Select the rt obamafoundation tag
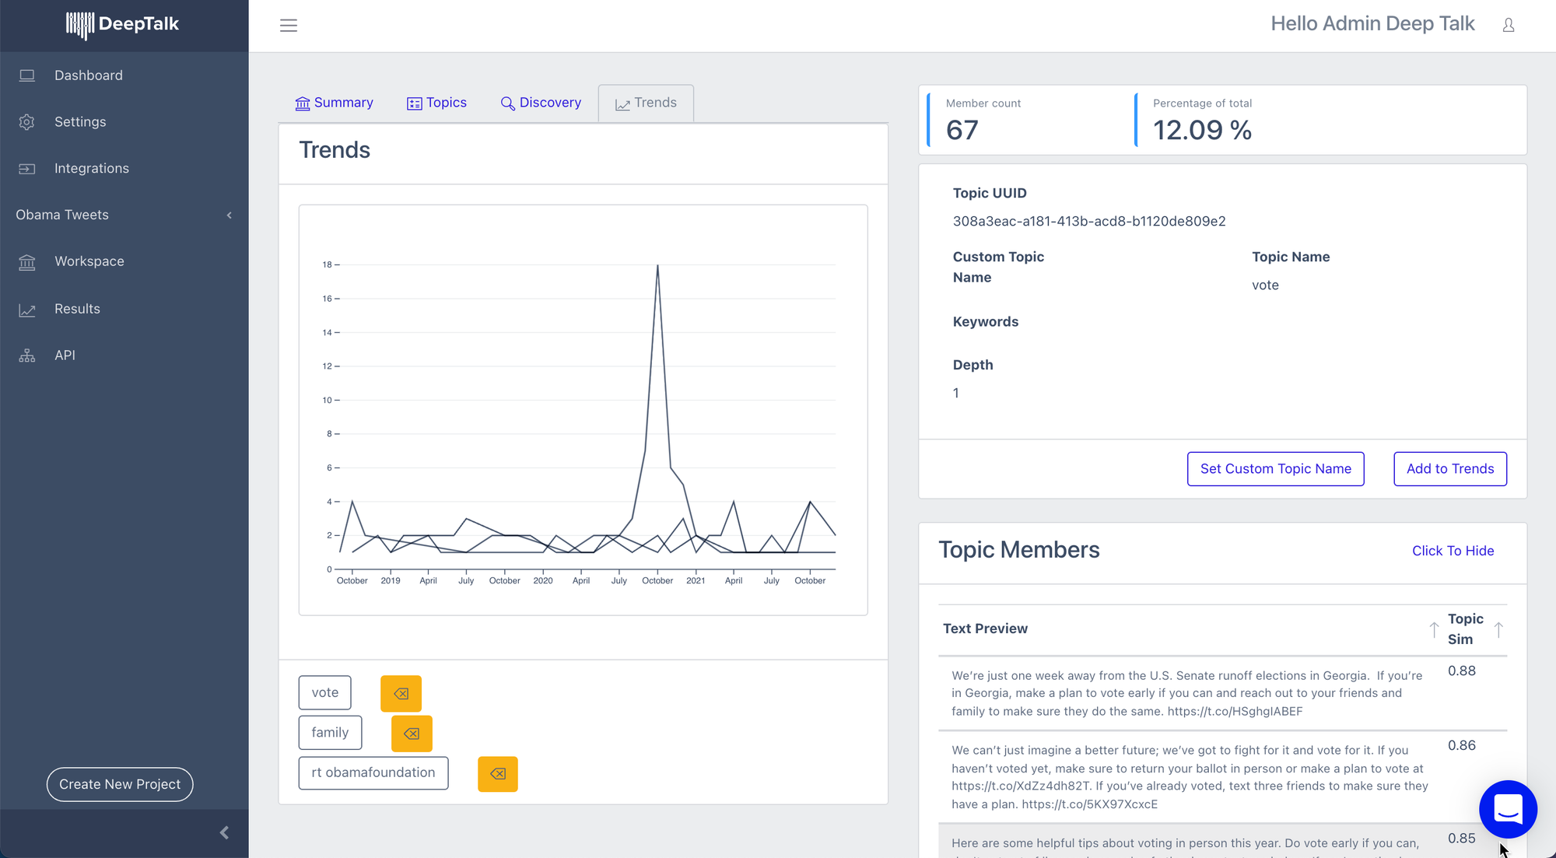1556x858 pixels. 373,773
